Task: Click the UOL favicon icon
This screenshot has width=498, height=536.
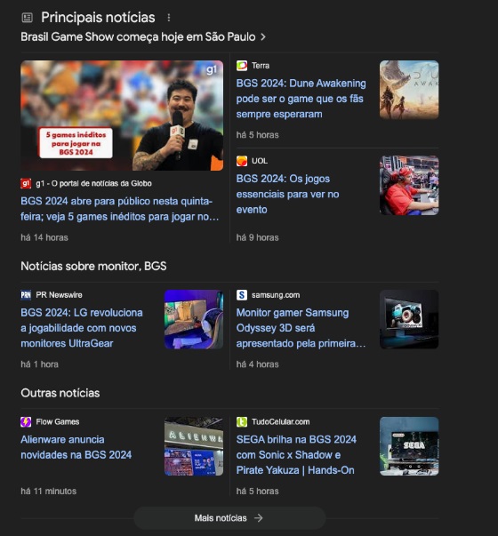Action: pyautogui.click(x=242, y=161)
